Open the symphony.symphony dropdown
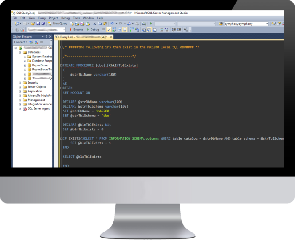This screenshot has width=295, height=243. (x=266, y=24)
